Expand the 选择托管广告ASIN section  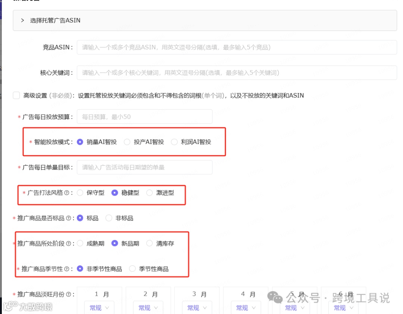click(x=204, y=21)
